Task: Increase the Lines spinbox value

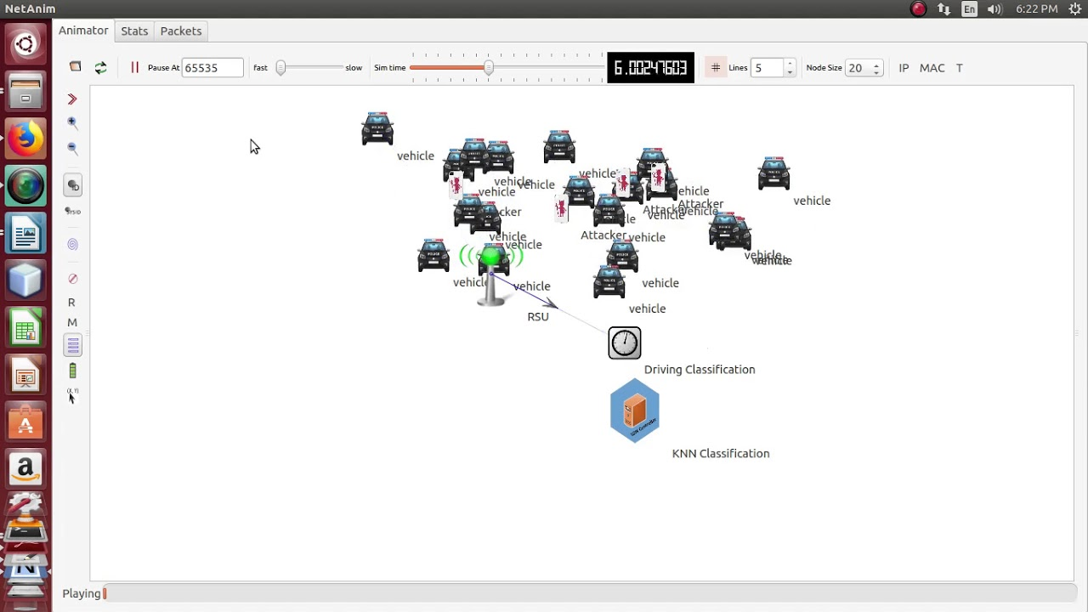Action: (x=790, y=64)
